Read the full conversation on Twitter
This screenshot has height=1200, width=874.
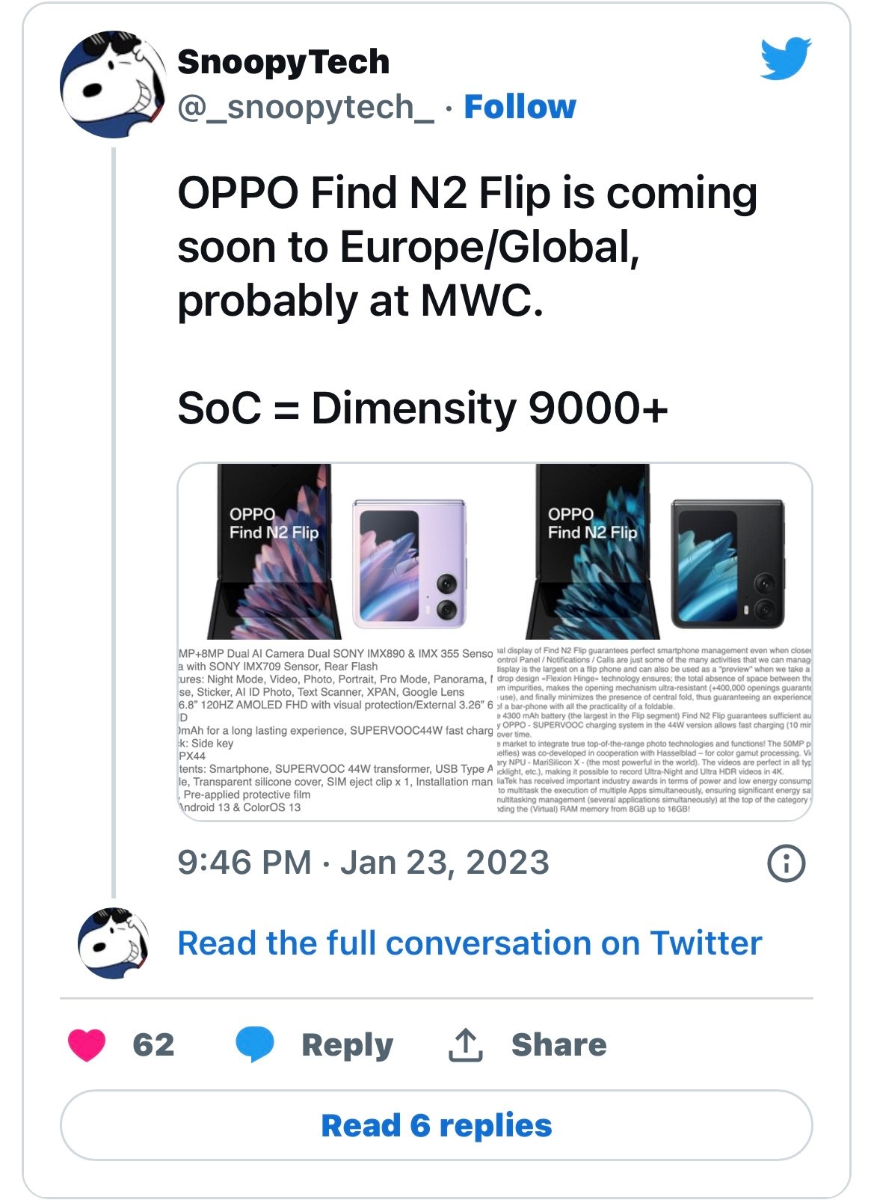tap(470, 943)
